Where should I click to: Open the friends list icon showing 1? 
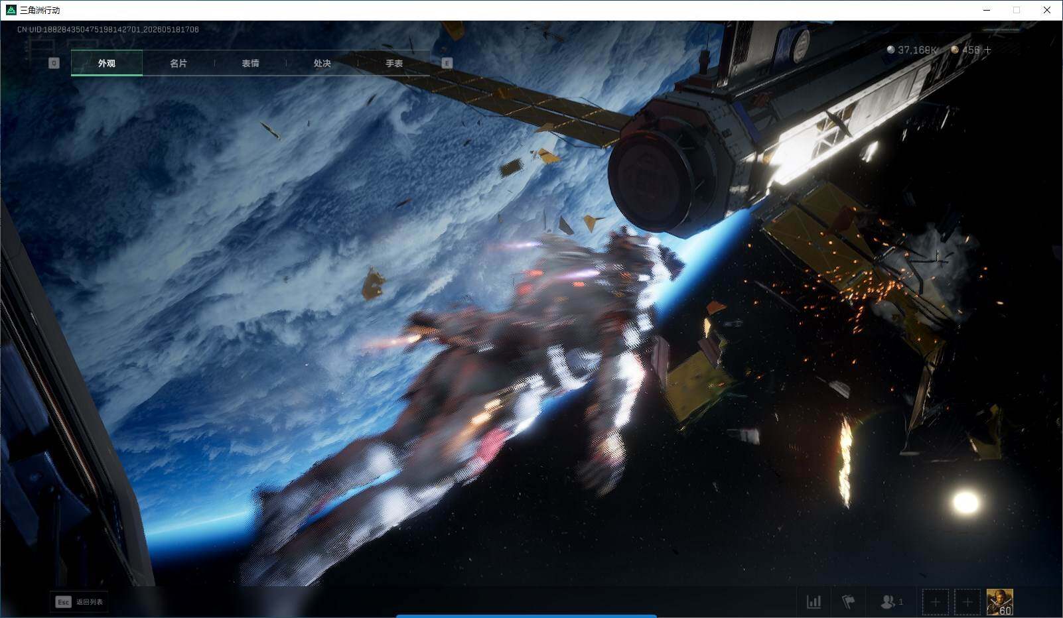pos(891,602)
